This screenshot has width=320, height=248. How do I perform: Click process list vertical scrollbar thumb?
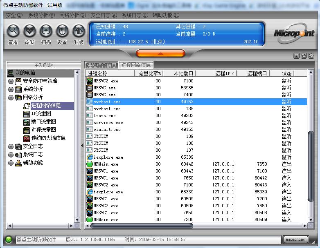[x=311, y=166]
